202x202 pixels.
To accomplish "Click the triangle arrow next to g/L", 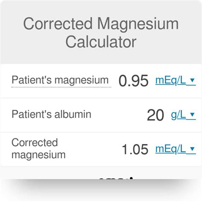I will pos(192,114).
